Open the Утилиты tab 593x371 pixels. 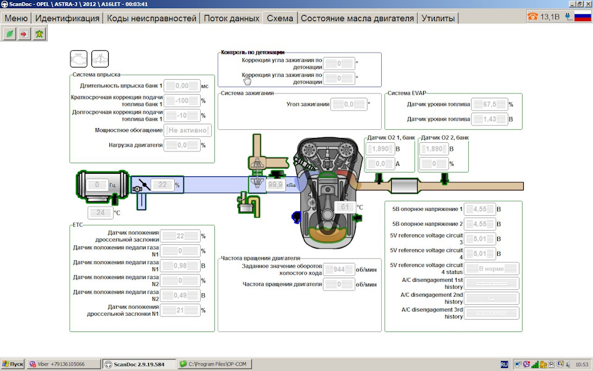[438, 18]
